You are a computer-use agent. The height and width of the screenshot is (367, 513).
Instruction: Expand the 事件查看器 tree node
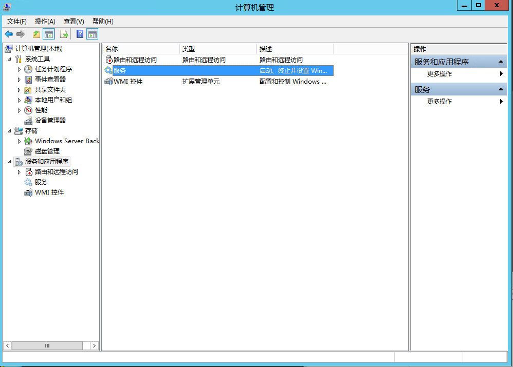coord(20,80)
